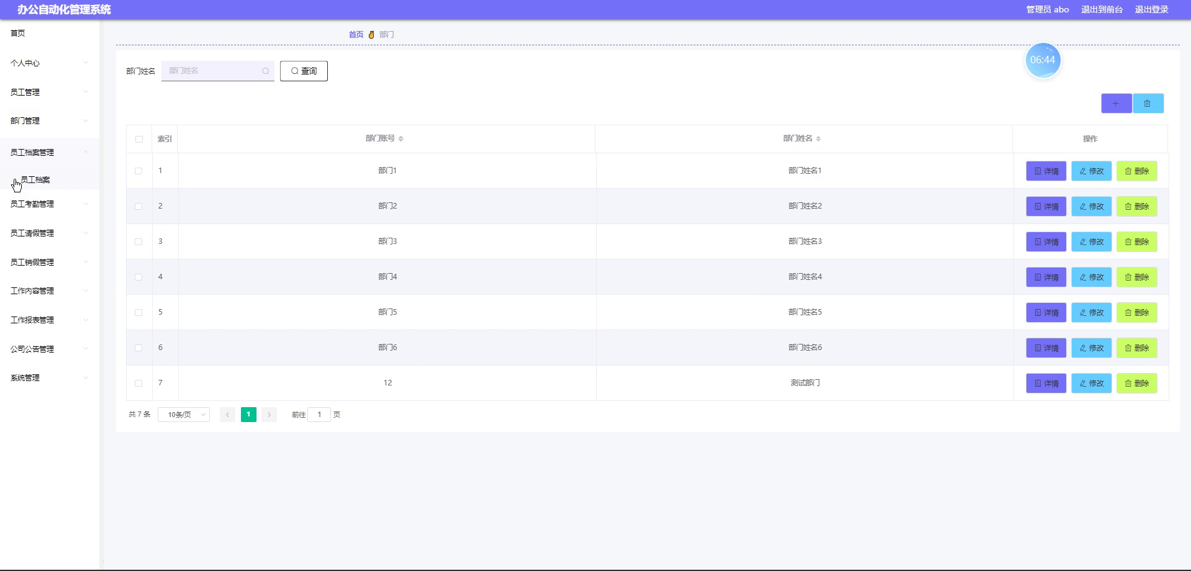Image resolution: width=1191 pixels, height=571 pixels.
Task: Expand 系统管理 sidebar menu
Action: click(x=50, y=377)
